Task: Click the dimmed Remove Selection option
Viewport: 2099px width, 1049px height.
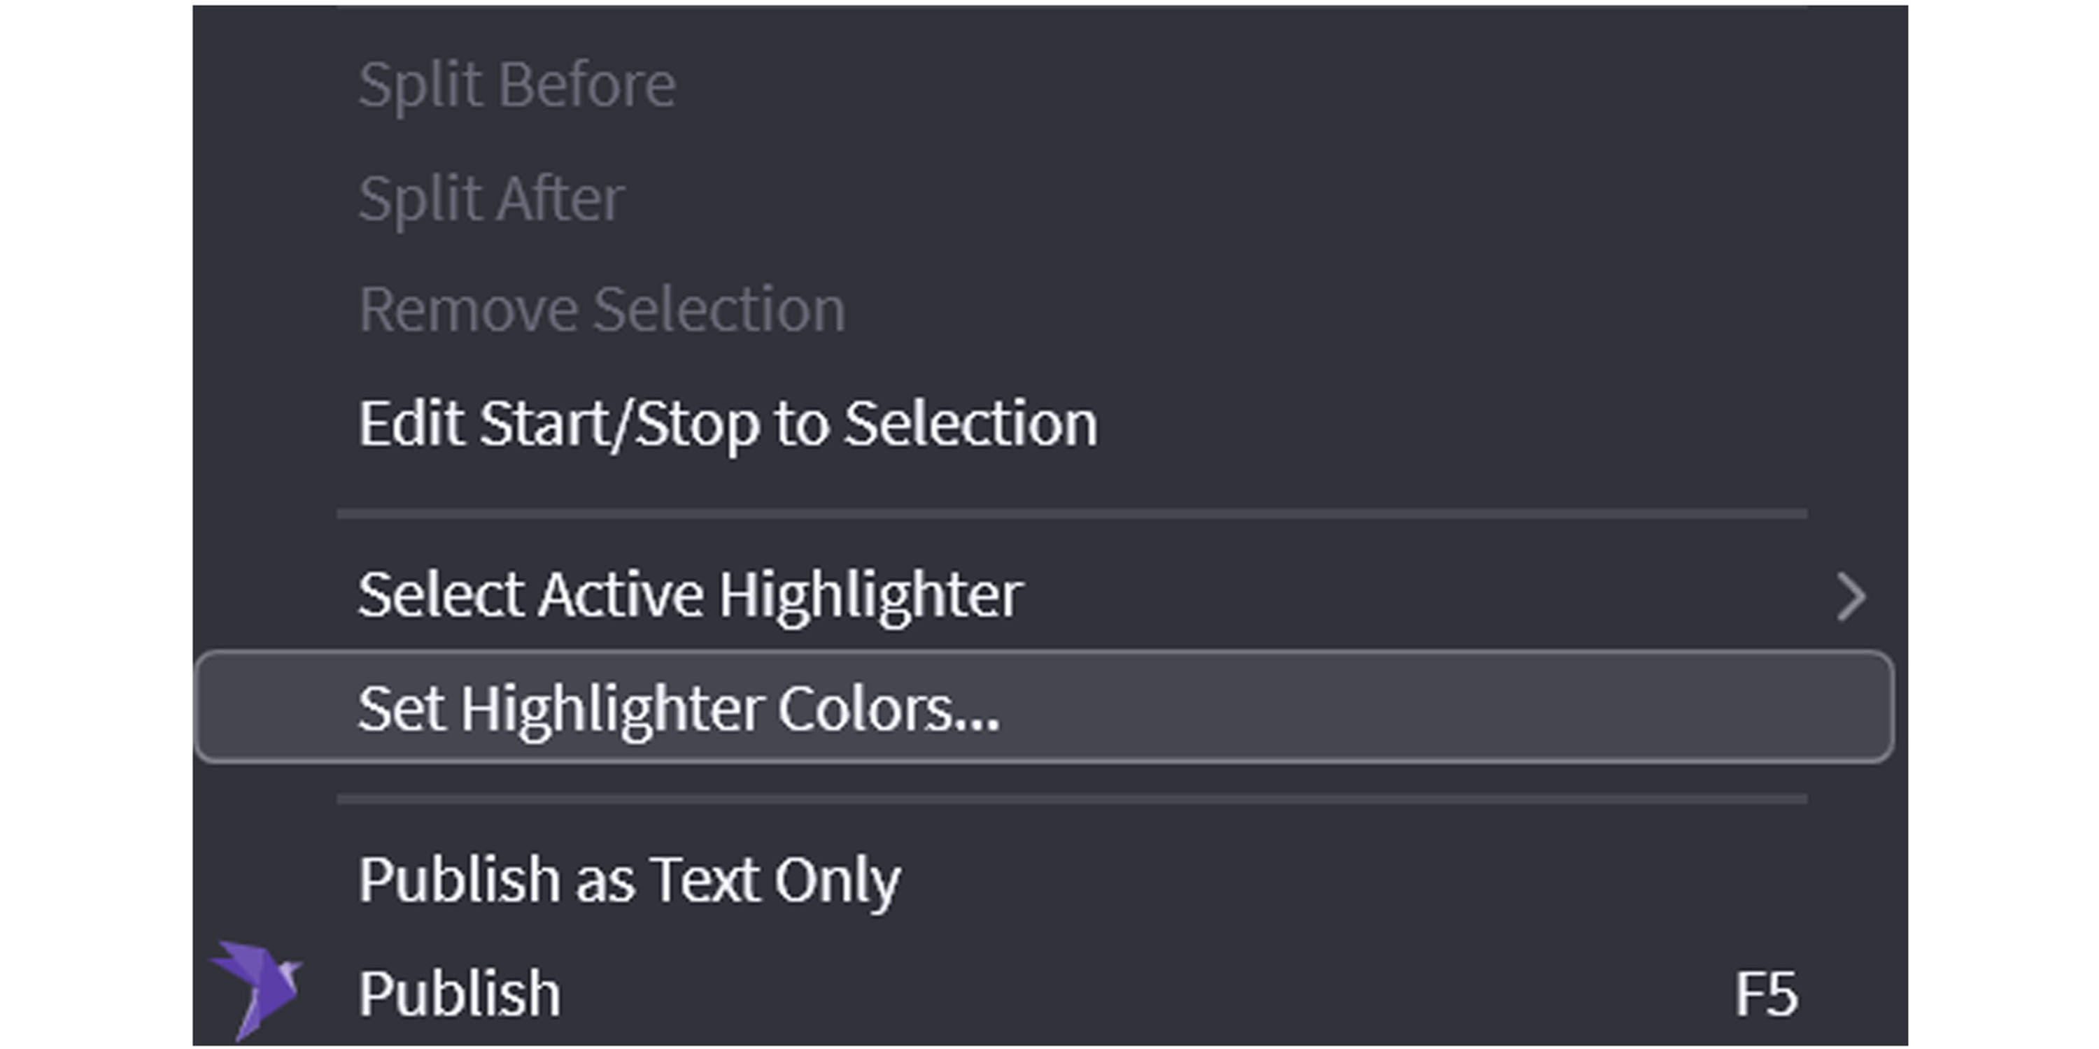Action: tap(602, 311)
